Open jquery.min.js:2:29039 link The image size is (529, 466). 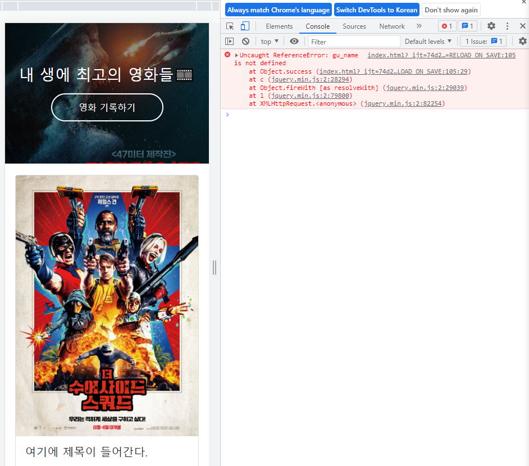coord(425,88)
